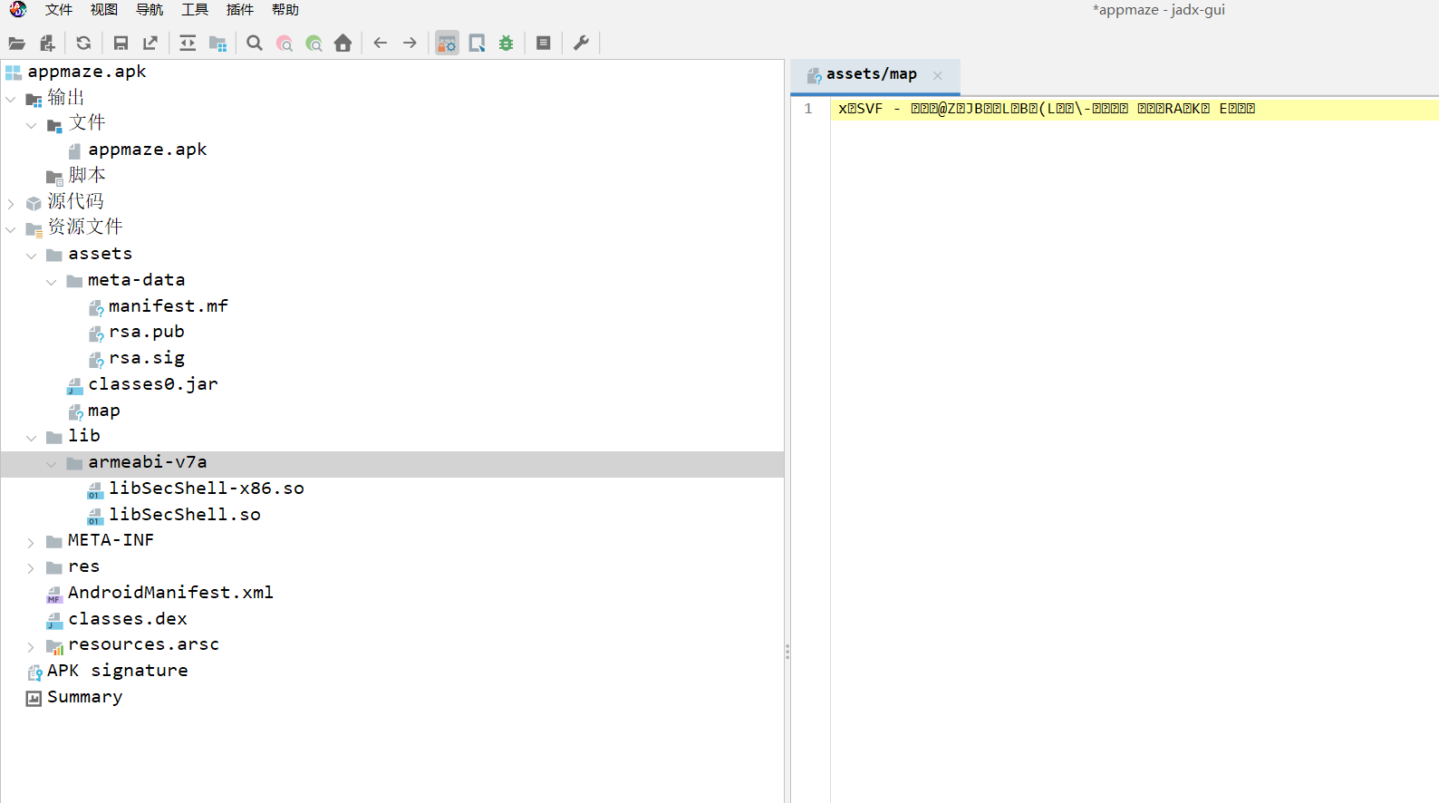Click the 源代码 package icon
The height and width of the screenshot is (803, 1439).
(x=34, y=203)
